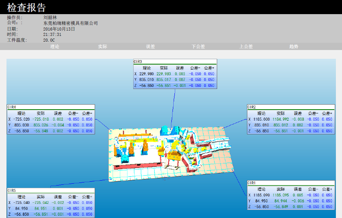Select CIR3 X actual value 229.983

[x=163, y=74]
